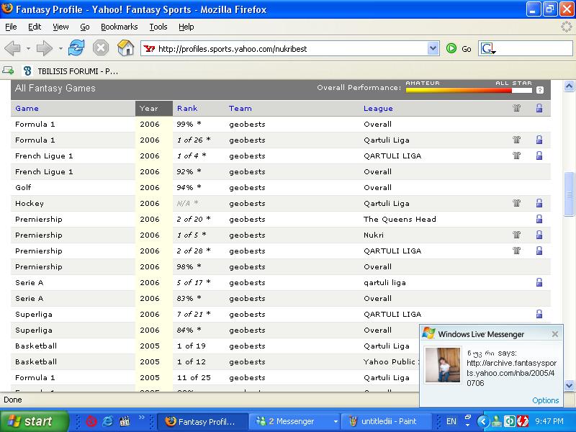Open the Bookmarks menu
Screen dimensions: 576x432
pos(119,27)
